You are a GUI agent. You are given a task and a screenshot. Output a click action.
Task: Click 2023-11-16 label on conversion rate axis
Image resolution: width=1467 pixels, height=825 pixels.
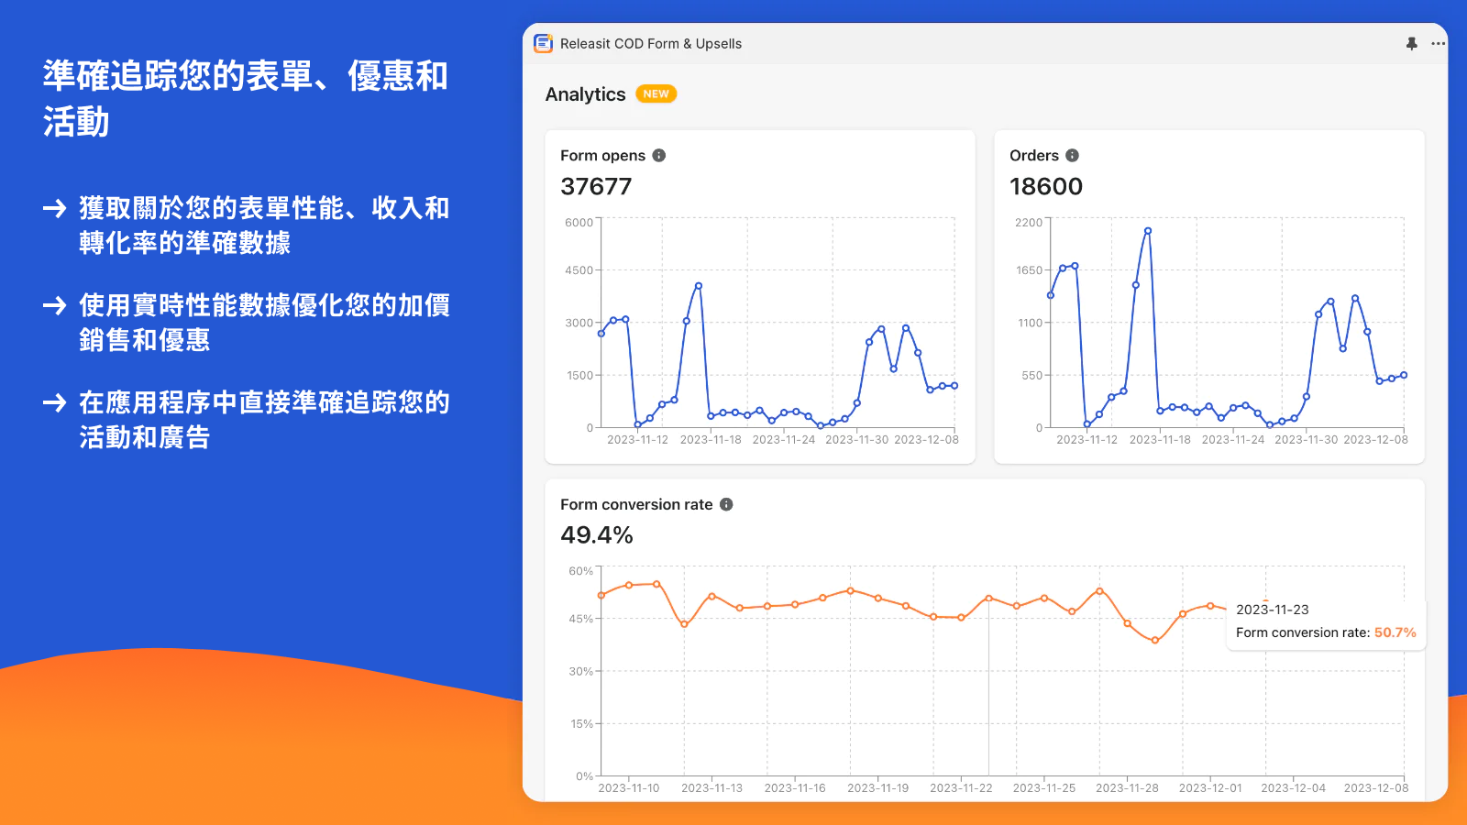click(795, 788)
